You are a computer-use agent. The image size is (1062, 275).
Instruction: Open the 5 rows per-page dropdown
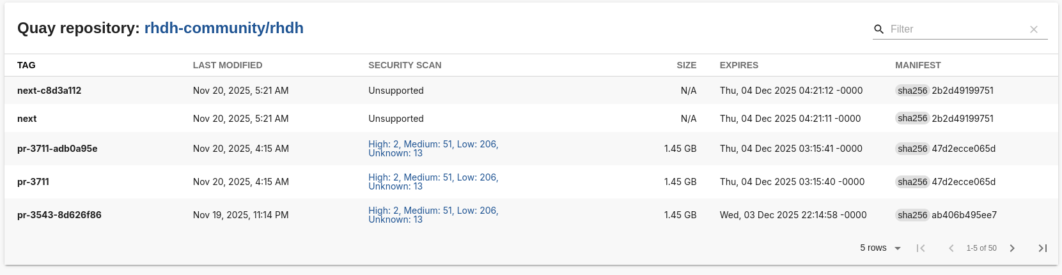(880, 248)
